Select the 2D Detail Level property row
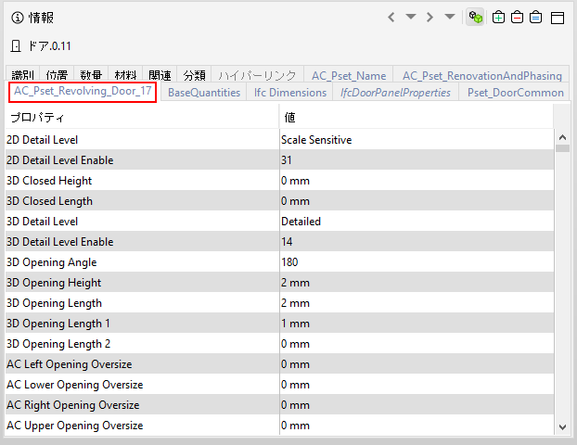The height and width of the screenshot is (445, 577). [x=279, y=139]
